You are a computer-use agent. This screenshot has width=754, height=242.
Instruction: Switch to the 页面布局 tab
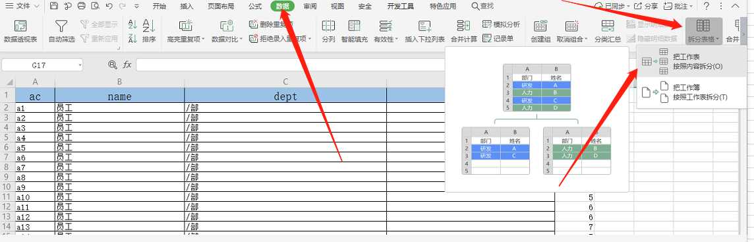point(221,6)
